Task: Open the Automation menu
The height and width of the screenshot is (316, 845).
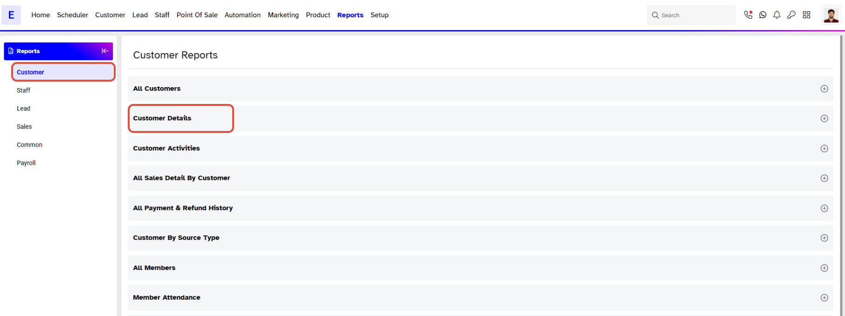Action: pos(242,15)
